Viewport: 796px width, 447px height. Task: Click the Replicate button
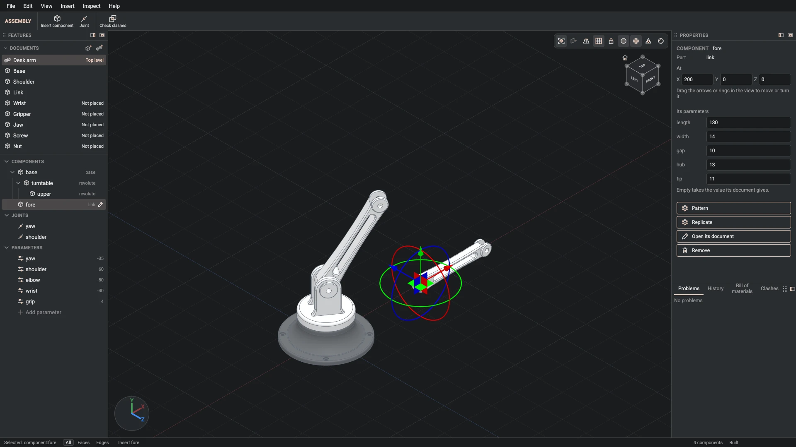[733, 222]
